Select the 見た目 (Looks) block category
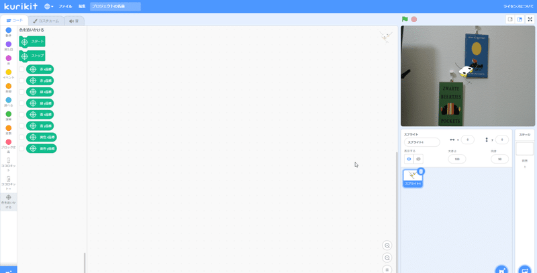Screen dimensions: 537x273 (x=9, y=46)
